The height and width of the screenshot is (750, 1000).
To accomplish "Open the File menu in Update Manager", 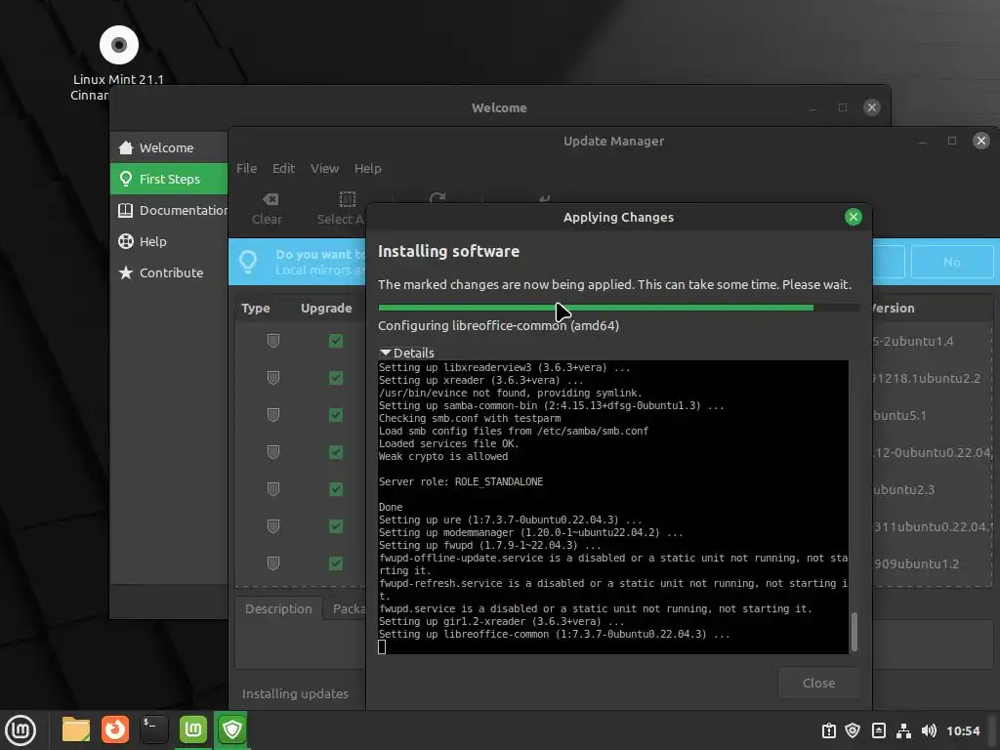I will point(247,168).
